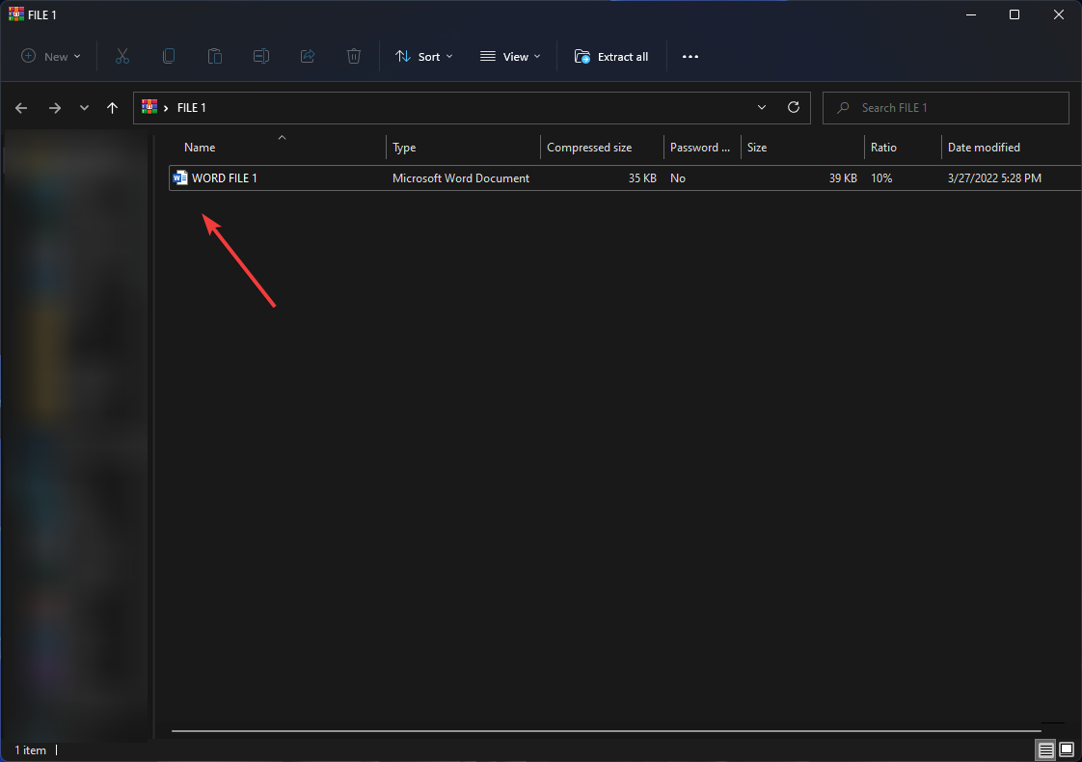Screen dimensions: 1082x762
Task: Click the 3/27/2022 5:28 PM date cell
Action: [x=994, y=178]
